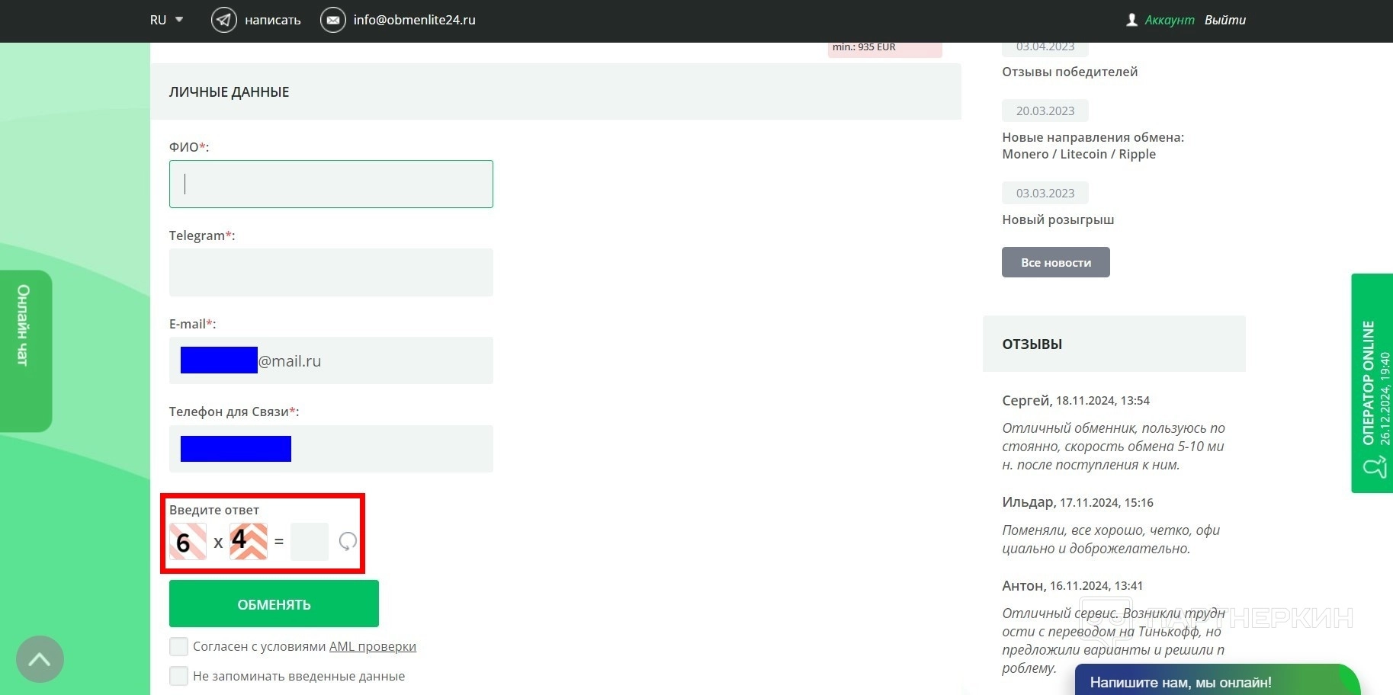Viewport: 1393px width, 695px height.
Task: Click the Выйти logout link
Action: [1225, 20]
